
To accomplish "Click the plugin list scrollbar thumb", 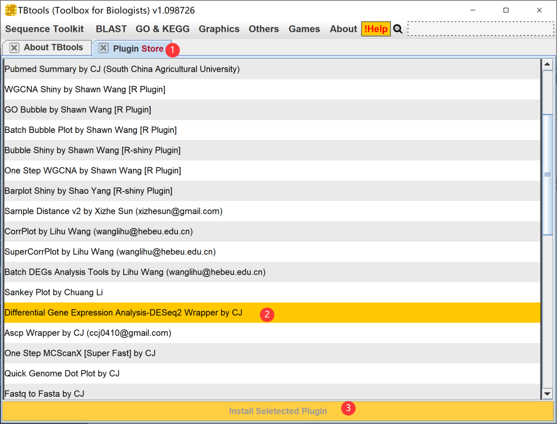I will 548,175.
